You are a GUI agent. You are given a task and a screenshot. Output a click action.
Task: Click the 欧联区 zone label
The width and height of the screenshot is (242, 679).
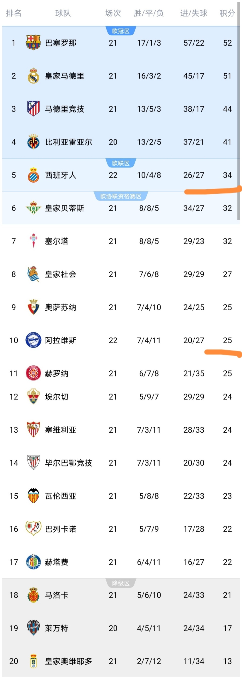point(121,163)
